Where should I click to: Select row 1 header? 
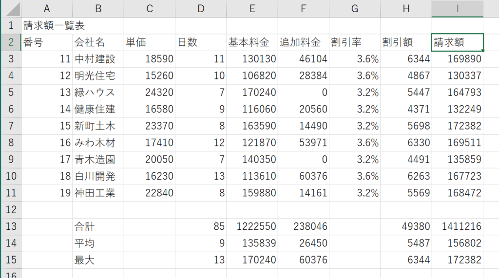tap(11, 25)
